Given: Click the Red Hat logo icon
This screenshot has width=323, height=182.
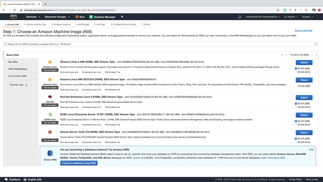Looking at the screenshot, I should click(x=50, y=97).
